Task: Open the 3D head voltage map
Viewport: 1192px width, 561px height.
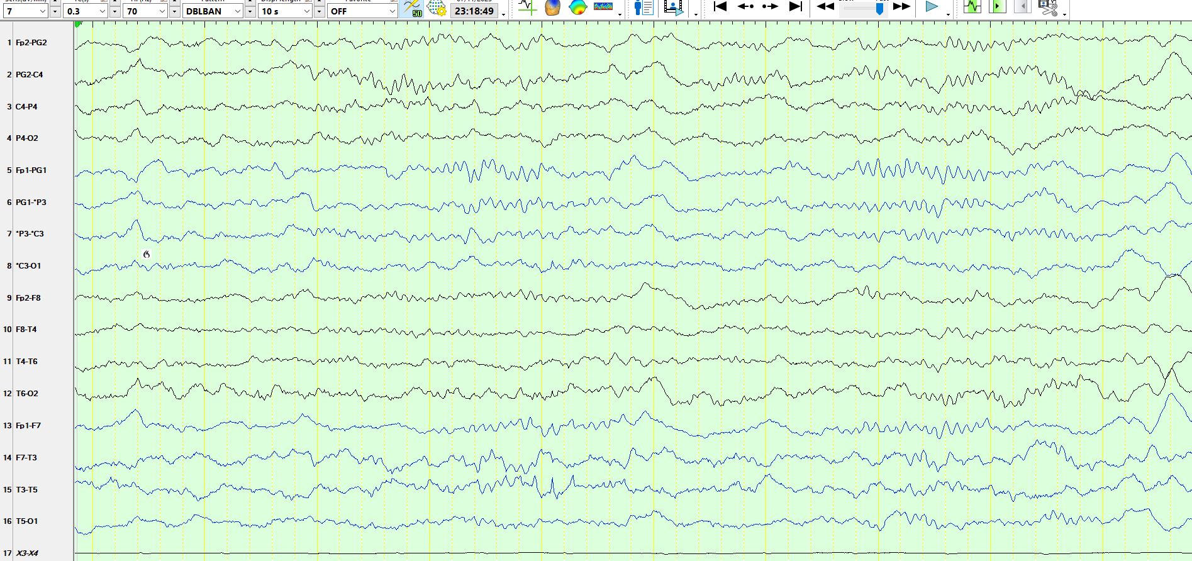Action: 552,8
